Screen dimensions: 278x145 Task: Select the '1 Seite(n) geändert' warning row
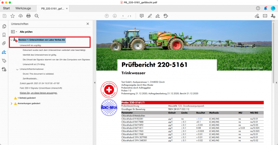(27, 98)
